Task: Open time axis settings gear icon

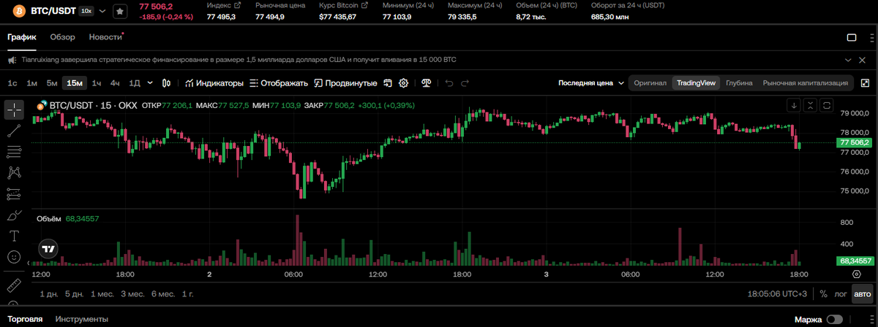Action: point(857,274)
